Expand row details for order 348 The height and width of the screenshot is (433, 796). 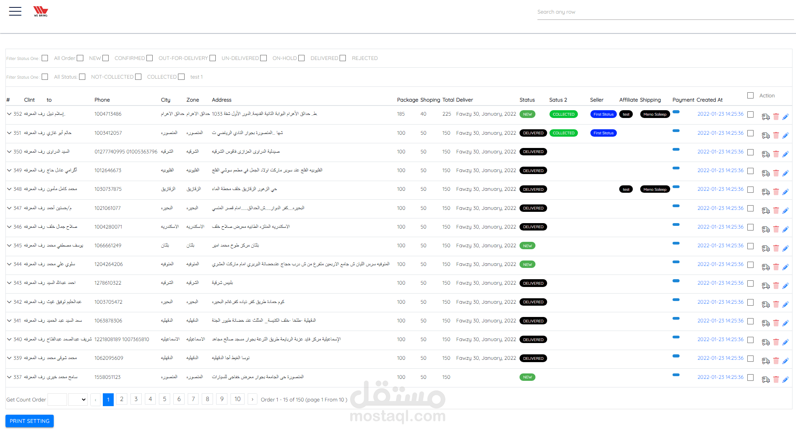point(9,189)
